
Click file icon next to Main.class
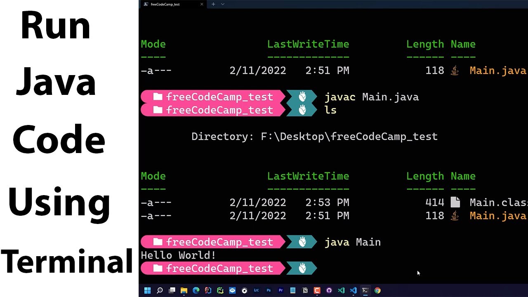[x=455, y=202]
